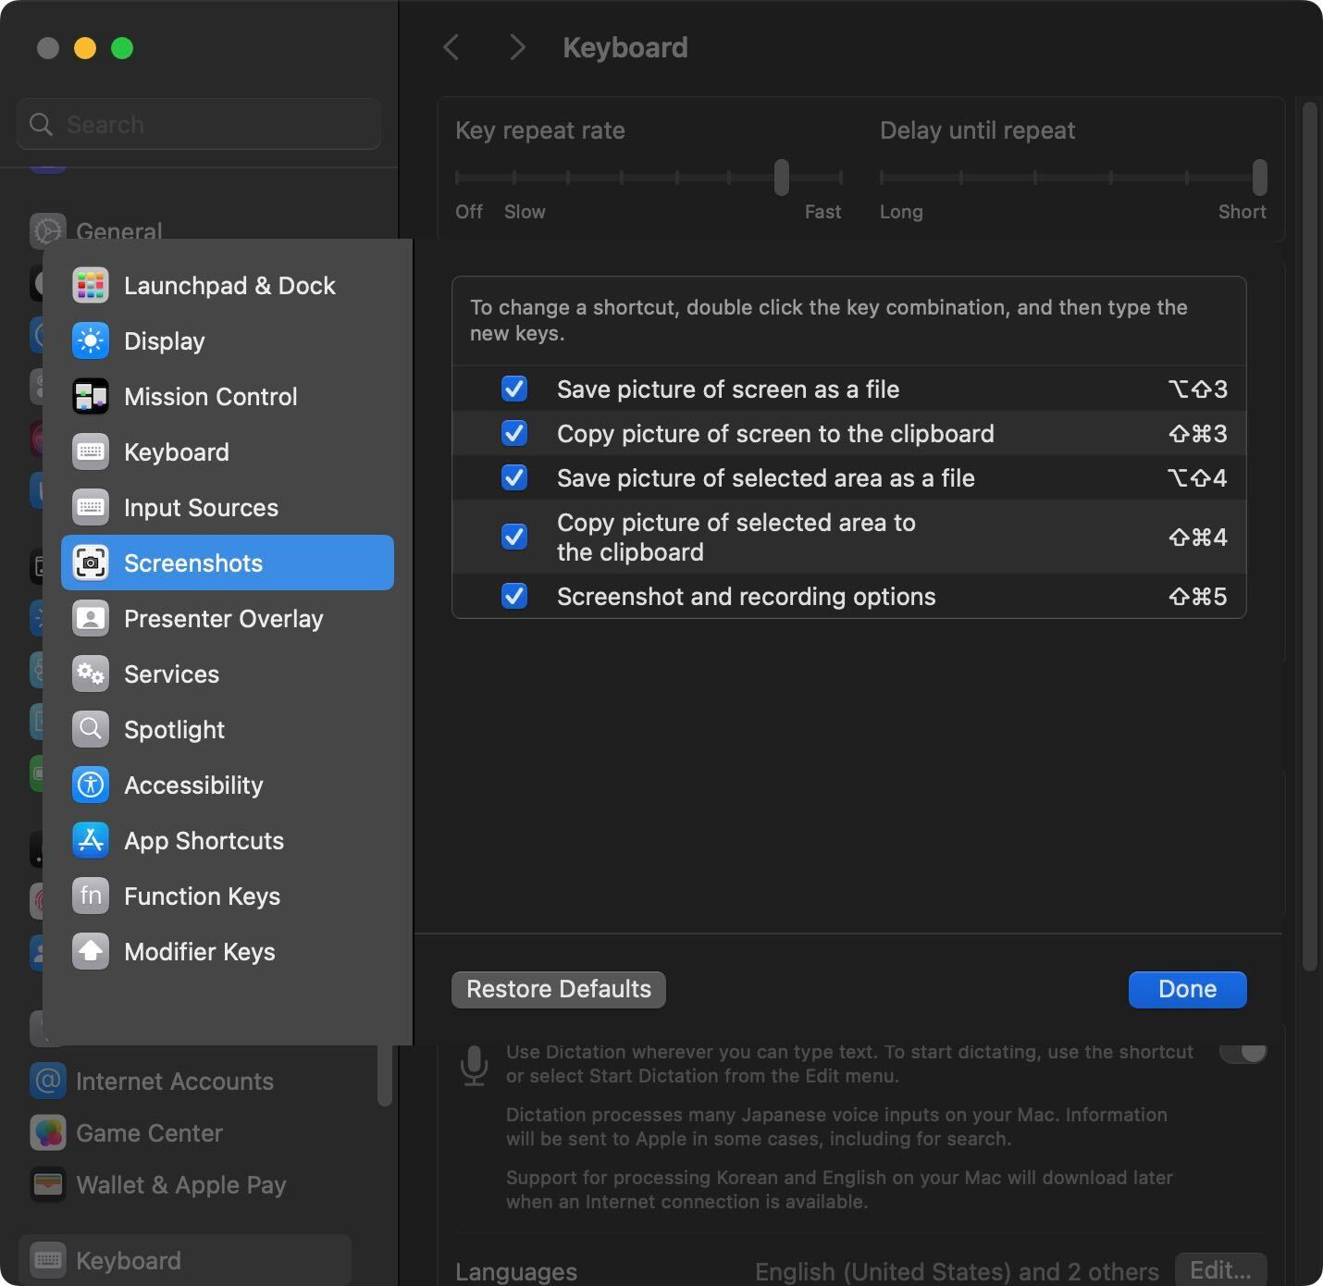Select Presenter Overlay category
Screen dimensions: 1323x1286
[x=228, y=618]
